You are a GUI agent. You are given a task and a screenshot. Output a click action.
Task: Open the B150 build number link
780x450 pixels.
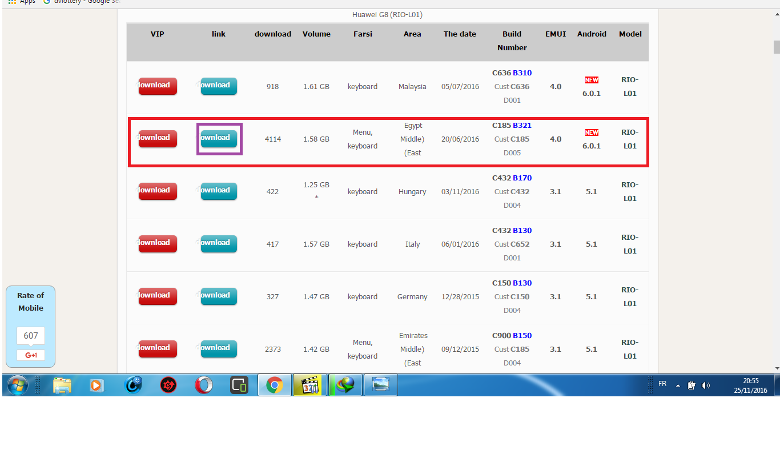(x=522, y=335)
